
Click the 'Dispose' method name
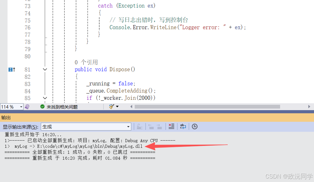point(120,69)
